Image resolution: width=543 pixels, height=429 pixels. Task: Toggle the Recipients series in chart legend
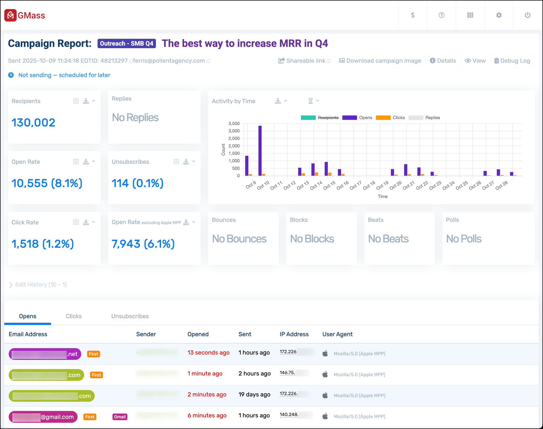coord(328,118)
